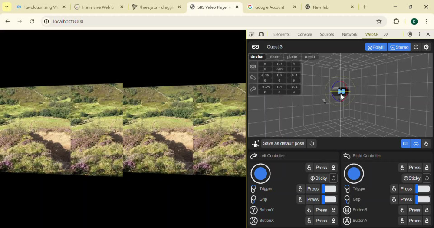Toggle Stereo rendering mode
Image resolution: width=434 pixels, height=228 pixels.
click(x=399, y=47)
